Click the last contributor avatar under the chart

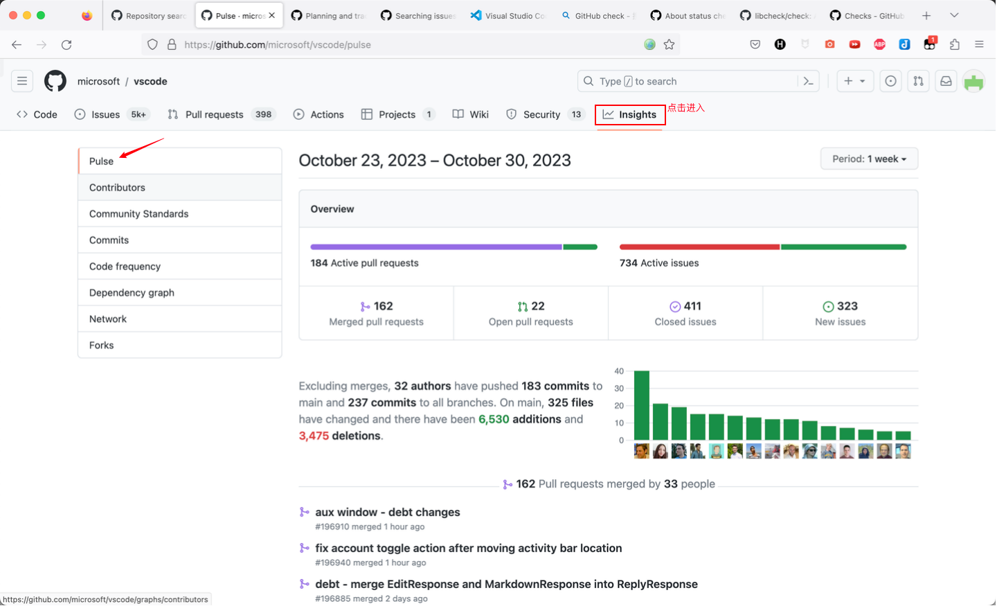[903, 452]
